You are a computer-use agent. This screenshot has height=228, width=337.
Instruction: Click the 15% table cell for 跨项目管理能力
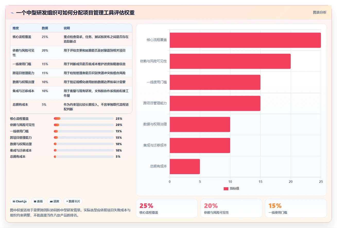point(45,73)
